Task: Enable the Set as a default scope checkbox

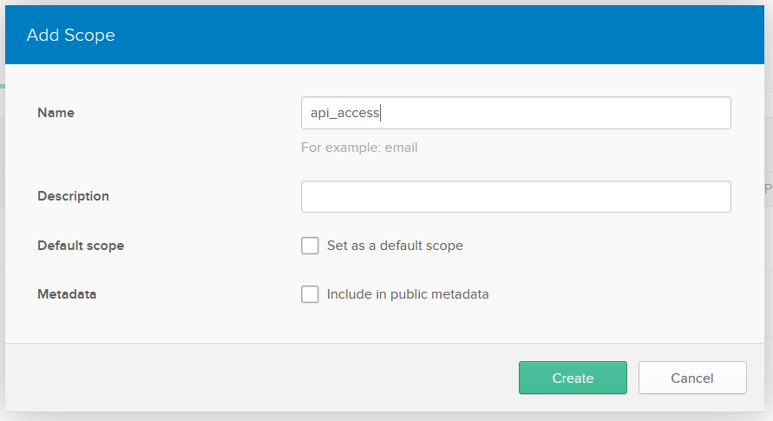Action: click(310, 246)
